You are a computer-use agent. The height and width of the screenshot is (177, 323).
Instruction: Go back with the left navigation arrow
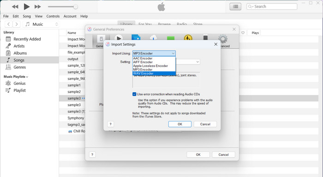tap(8, 24)
